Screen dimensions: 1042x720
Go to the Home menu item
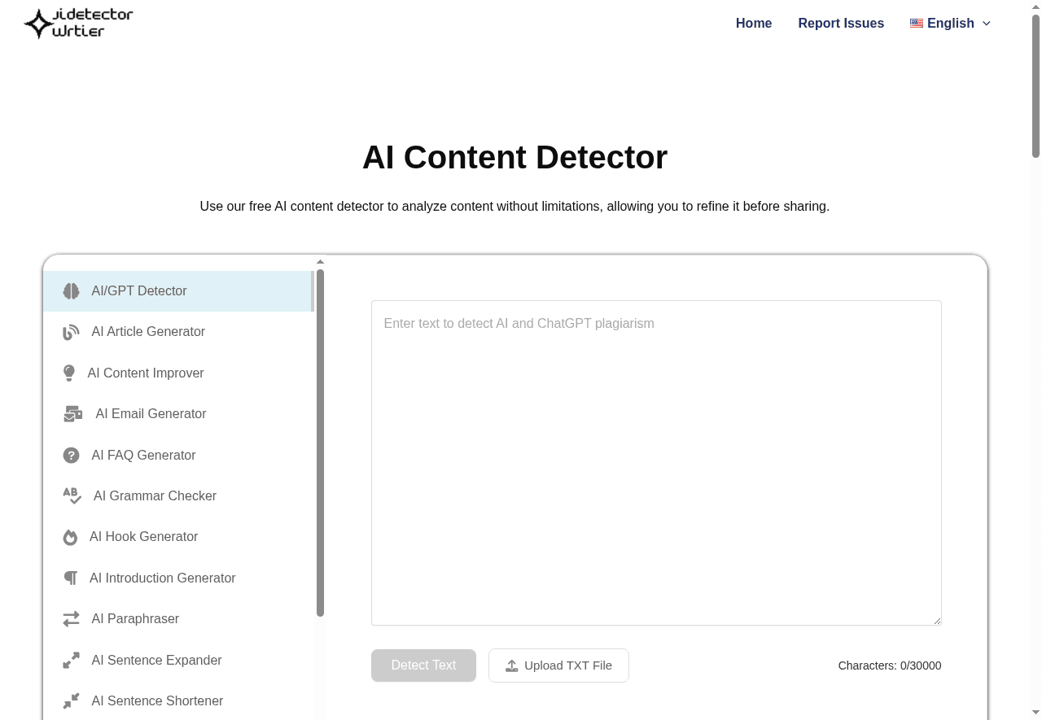(753, 23)
